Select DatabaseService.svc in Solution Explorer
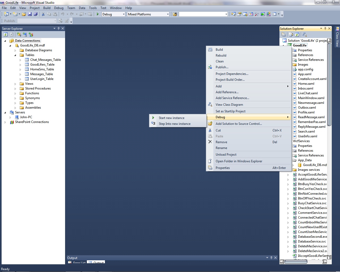 click(x=312, y=241)
